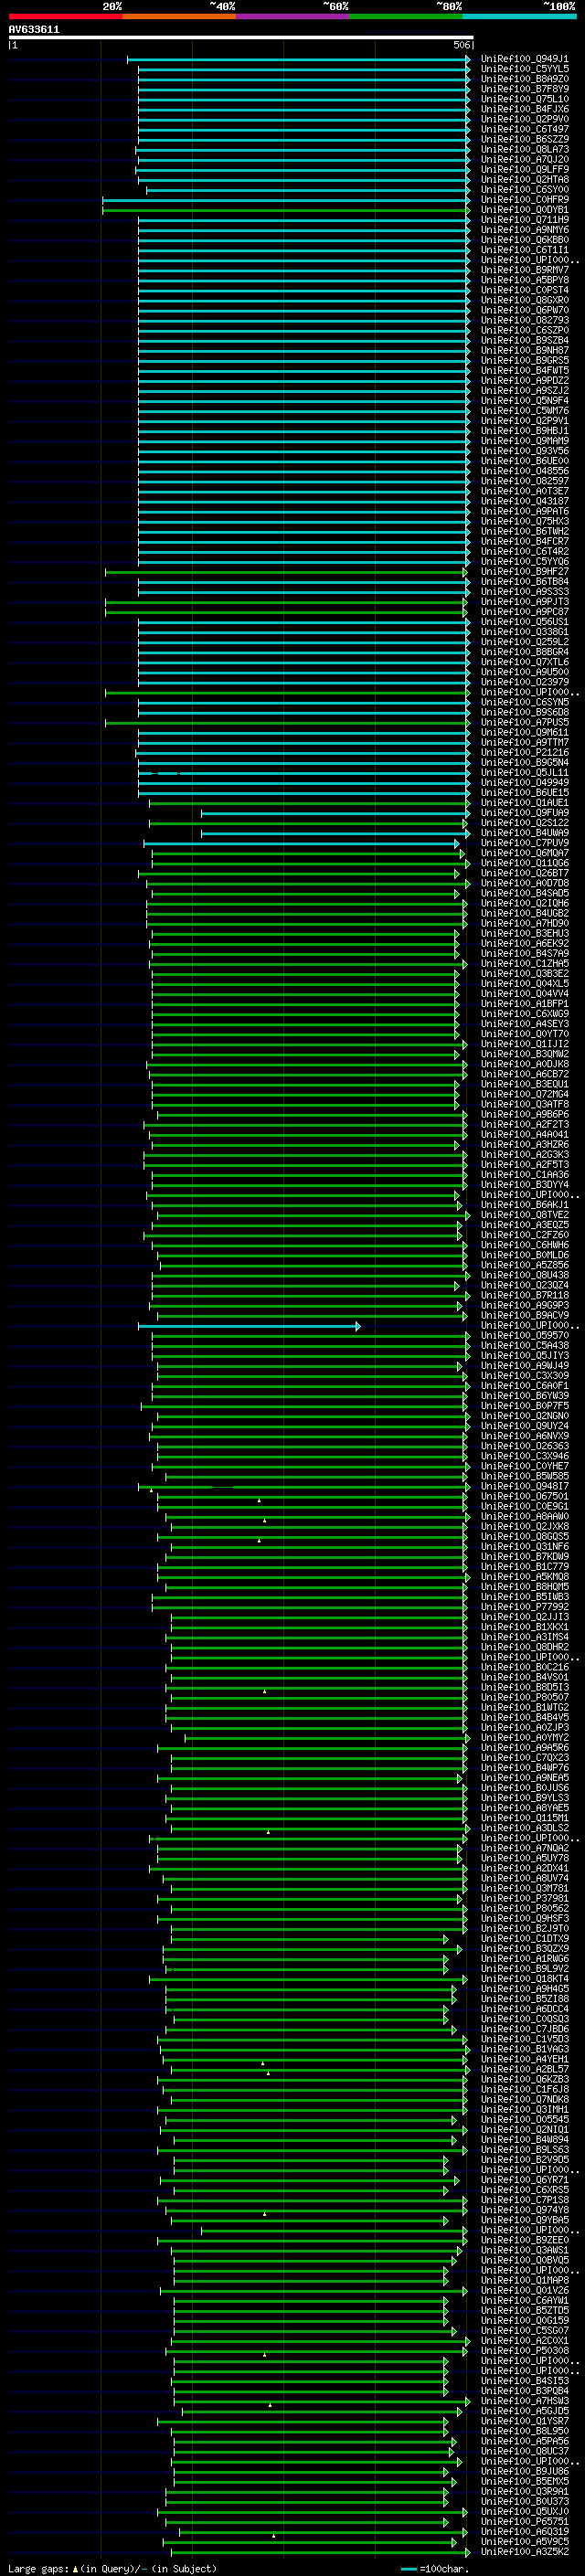This screenshot has height=2576, width=585.
Task: Select the UniRef100_C6HWH6 label
Action: click(x=524, y=1245)
